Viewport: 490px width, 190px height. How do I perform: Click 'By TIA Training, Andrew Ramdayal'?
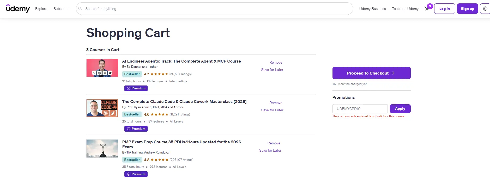(146, 152)
